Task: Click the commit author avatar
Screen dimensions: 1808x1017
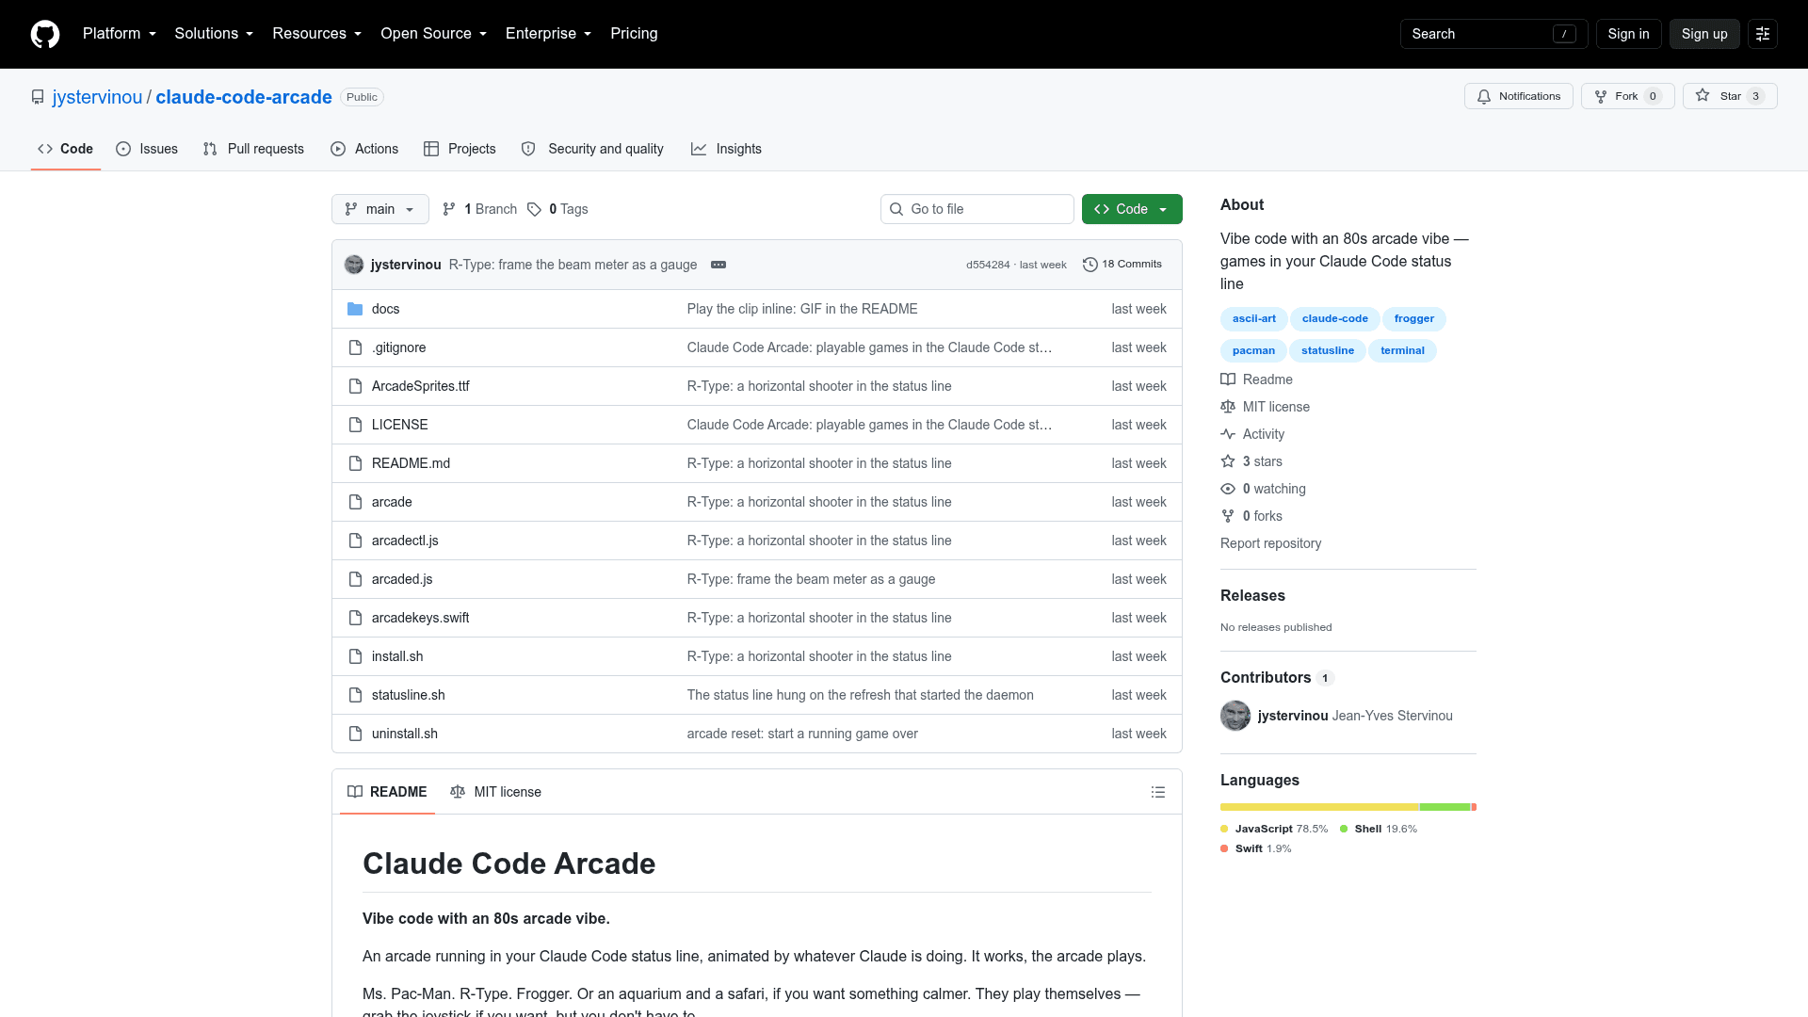Action: coord(354,265)
